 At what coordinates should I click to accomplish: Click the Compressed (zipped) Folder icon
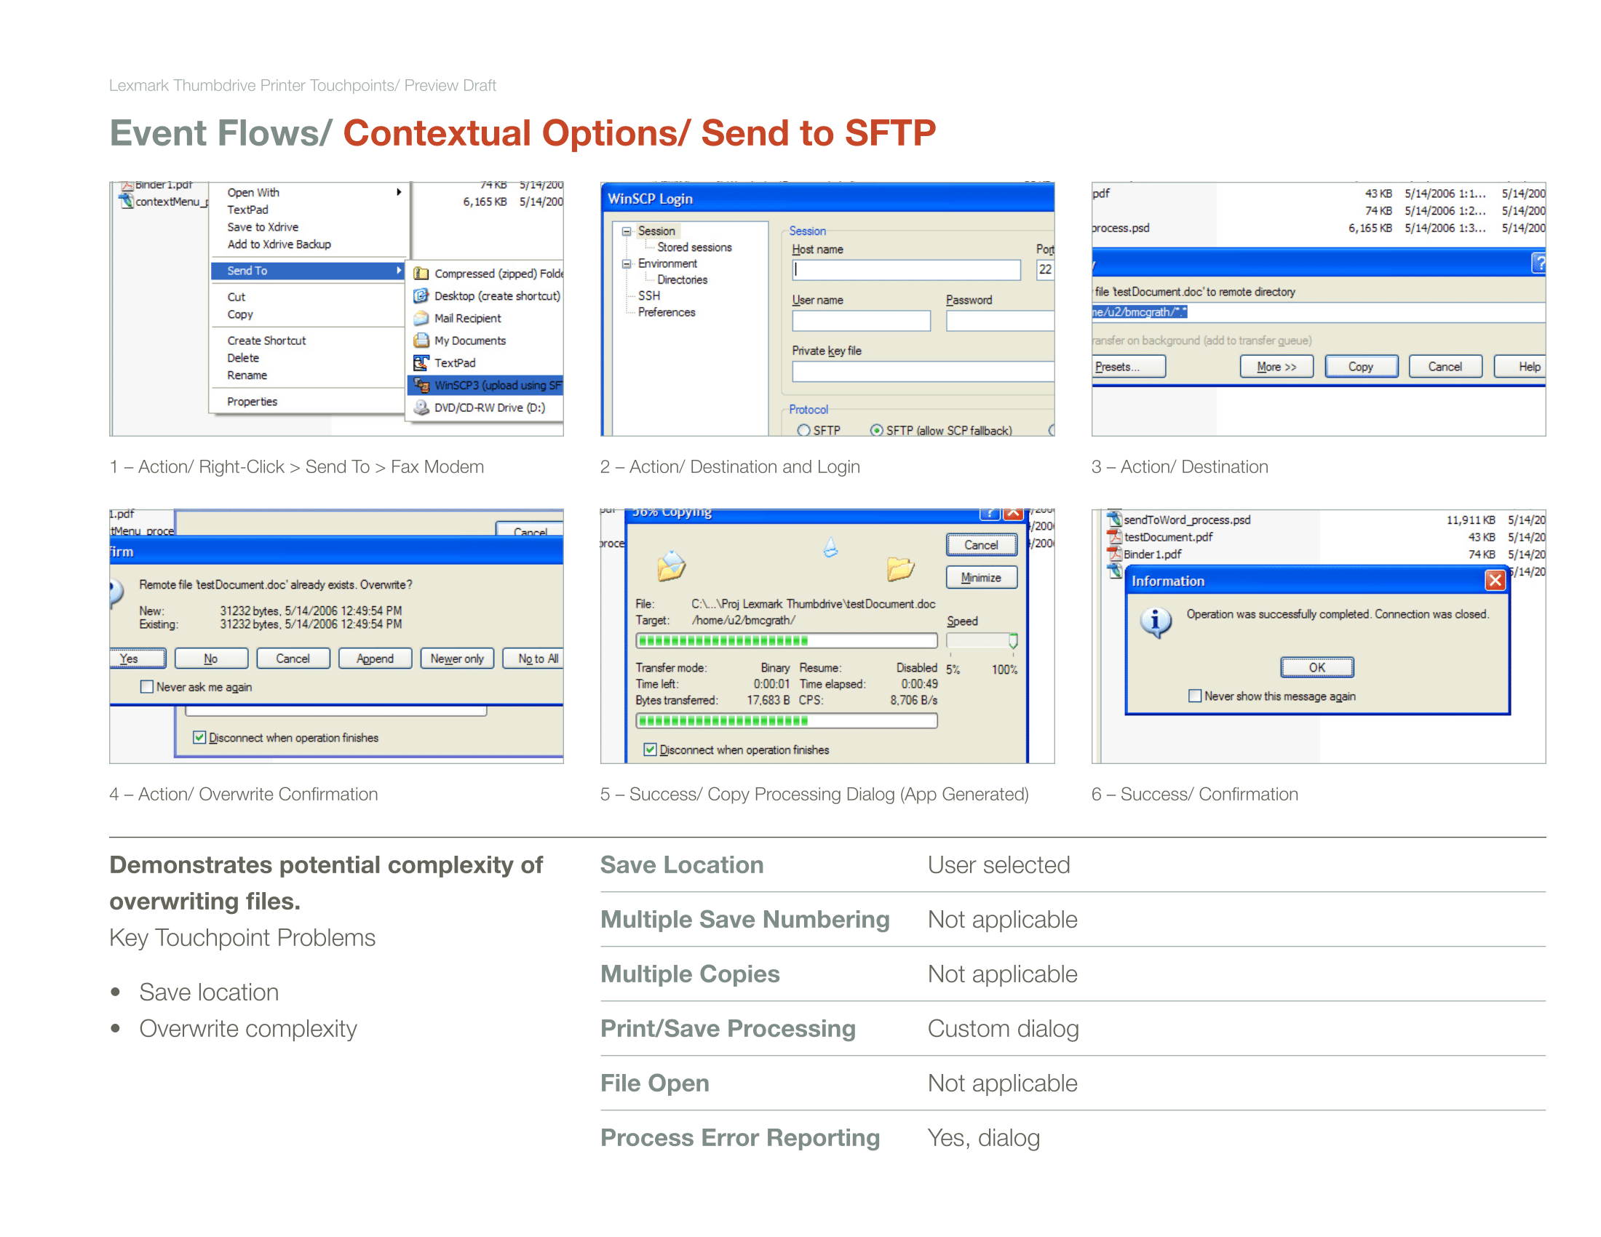click(421, 274)
